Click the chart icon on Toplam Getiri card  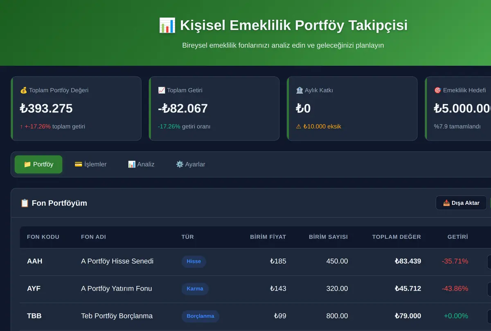click(162, 90)
